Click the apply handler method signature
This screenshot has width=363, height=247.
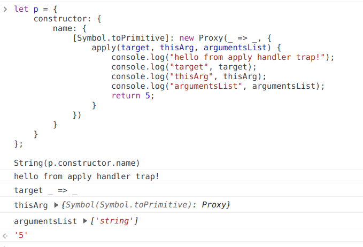tap(186, 48)
